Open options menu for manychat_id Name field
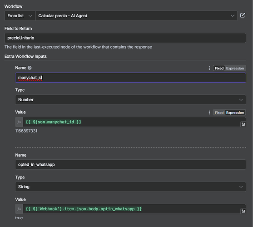This screenshot has height=227, width=253. click(x=209, y=68)
